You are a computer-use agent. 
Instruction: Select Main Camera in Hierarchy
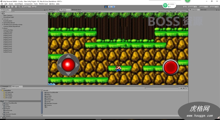tap(8, 16)
